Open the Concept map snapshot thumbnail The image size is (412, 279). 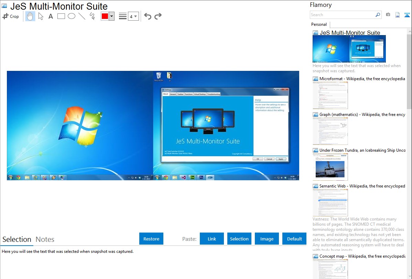[330, 269]
